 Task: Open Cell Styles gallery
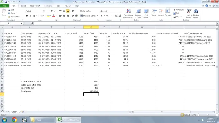point(146,13)
